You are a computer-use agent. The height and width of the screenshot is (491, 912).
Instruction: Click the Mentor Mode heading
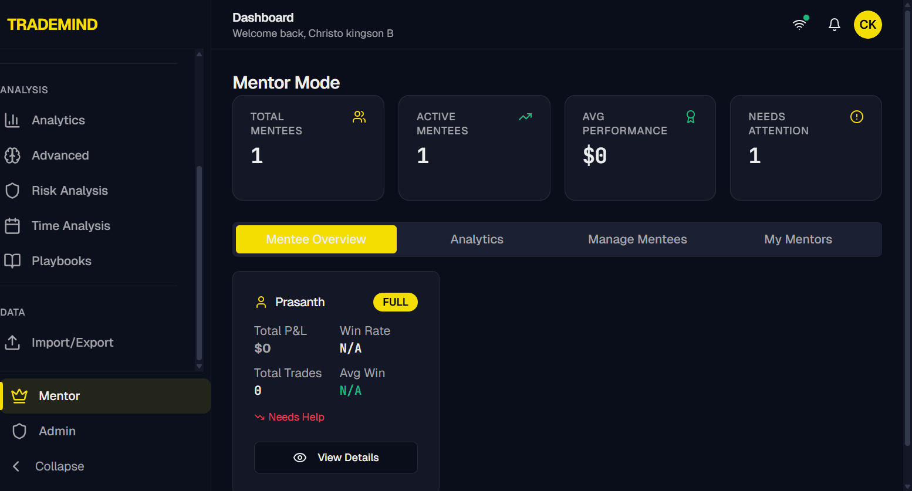click(286, 83)
